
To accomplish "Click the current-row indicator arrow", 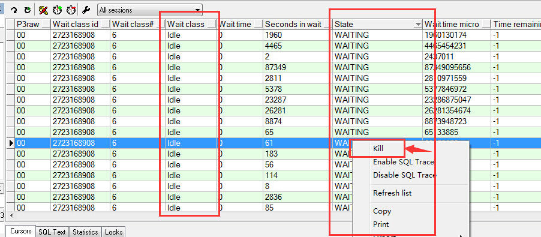I will [x=11, y=143].
